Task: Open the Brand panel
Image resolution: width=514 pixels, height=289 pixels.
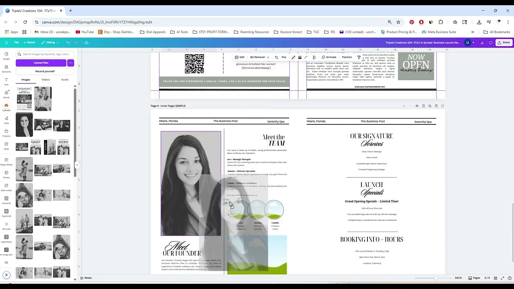Action: (6, 94)
